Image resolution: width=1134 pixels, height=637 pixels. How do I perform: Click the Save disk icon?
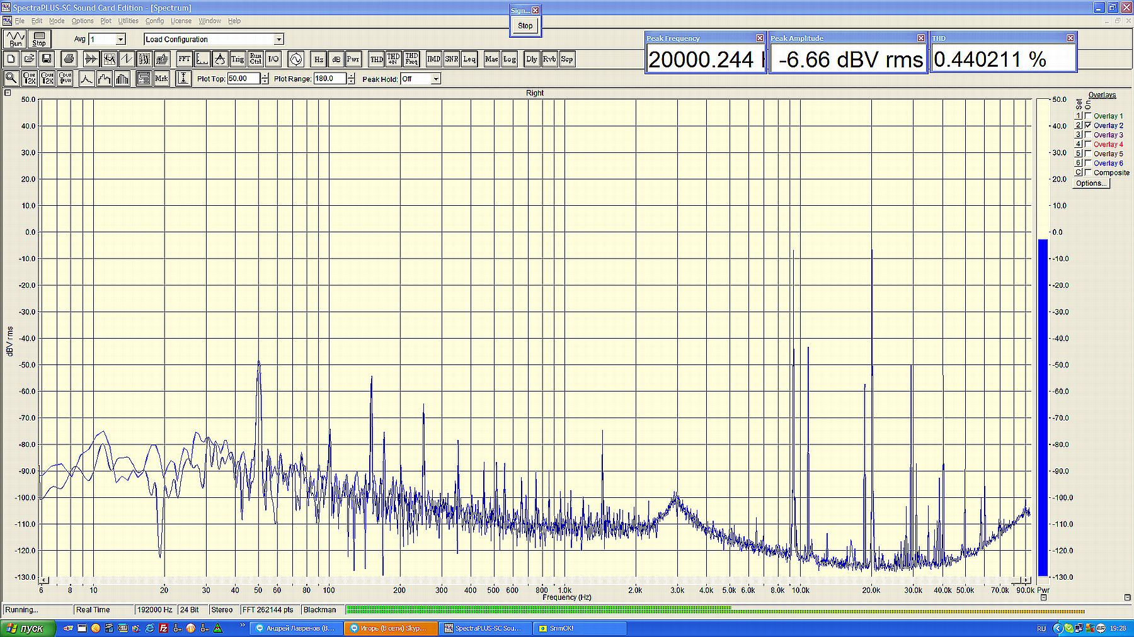pos(47,59)
